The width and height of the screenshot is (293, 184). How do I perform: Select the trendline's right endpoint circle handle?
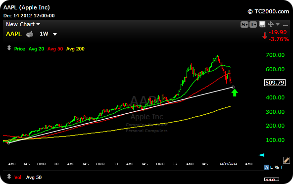[x=233, y=87]
